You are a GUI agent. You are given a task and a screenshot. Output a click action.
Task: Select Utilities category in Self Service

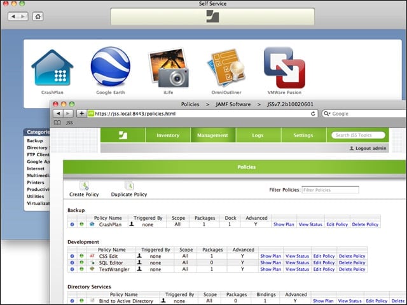click(36, 196)
